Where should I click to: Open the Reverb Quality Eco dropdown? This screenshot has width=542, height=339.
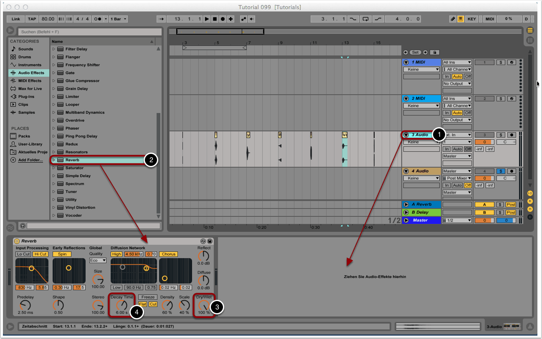point(98,260)
